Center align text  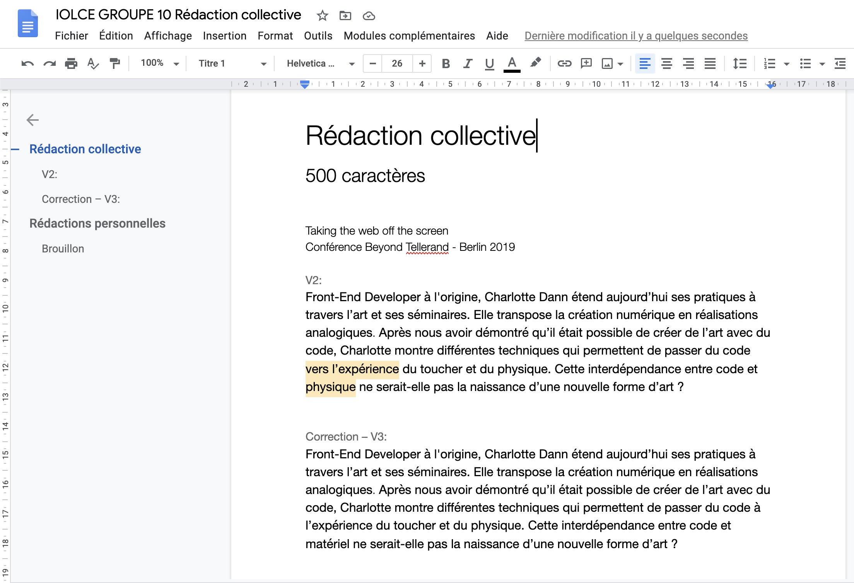[666, 63]
